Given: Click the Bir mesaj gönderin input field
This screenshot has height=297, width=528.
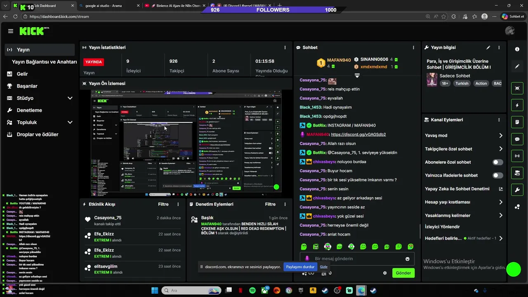Looking at the screenshot, I should coord(357,259).
